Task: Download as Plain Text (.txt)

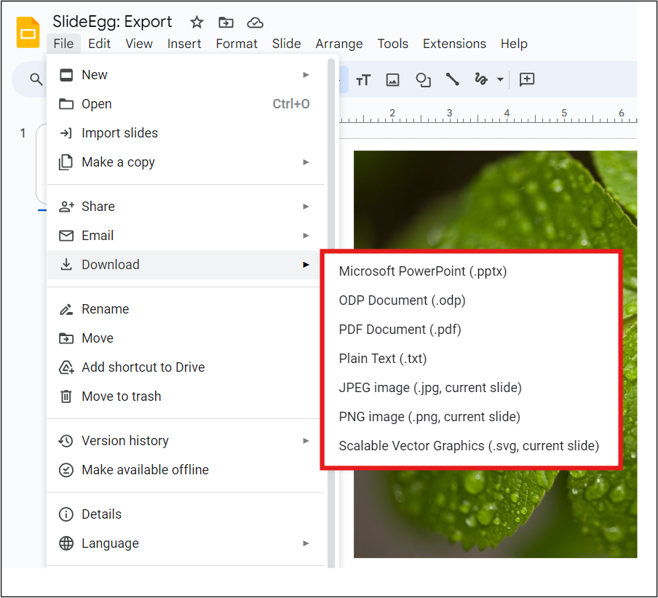Action: pos(471,359)
